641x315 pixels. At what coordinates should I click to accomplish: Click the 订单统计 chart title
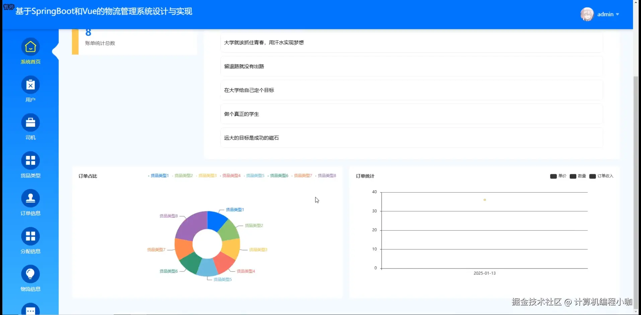pyautogui.click(x=365, y=176)
